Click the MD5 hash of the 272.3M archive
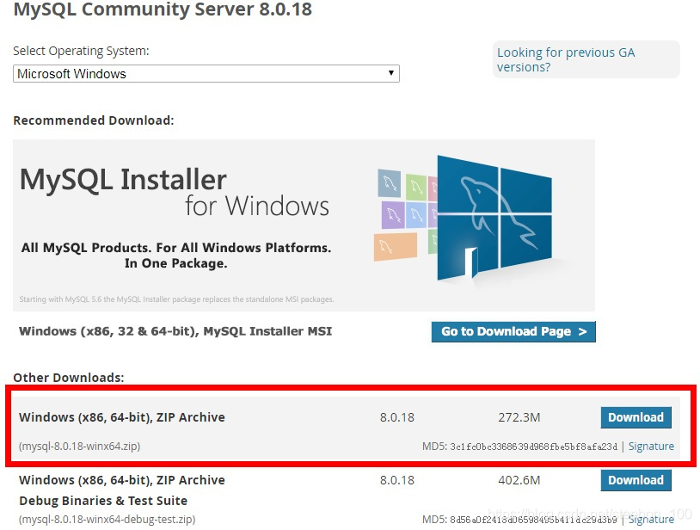 click(x=533, y=447)
